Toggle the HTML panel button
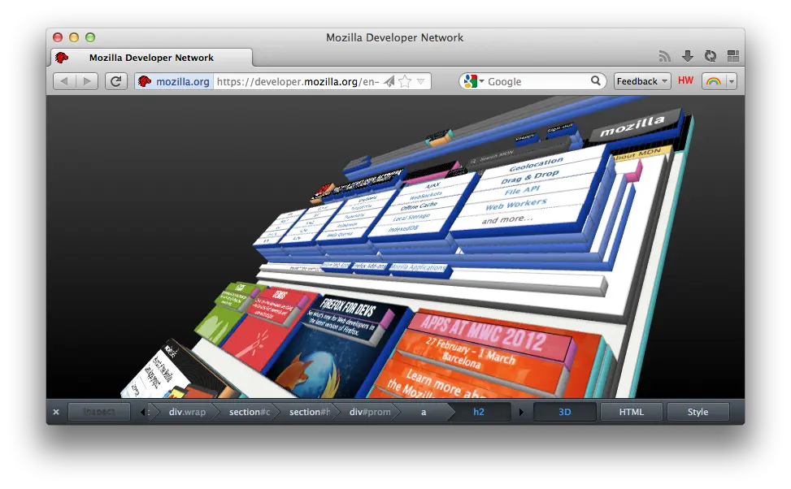The height and width of the screenshot is (489, 791). point(631,412)
